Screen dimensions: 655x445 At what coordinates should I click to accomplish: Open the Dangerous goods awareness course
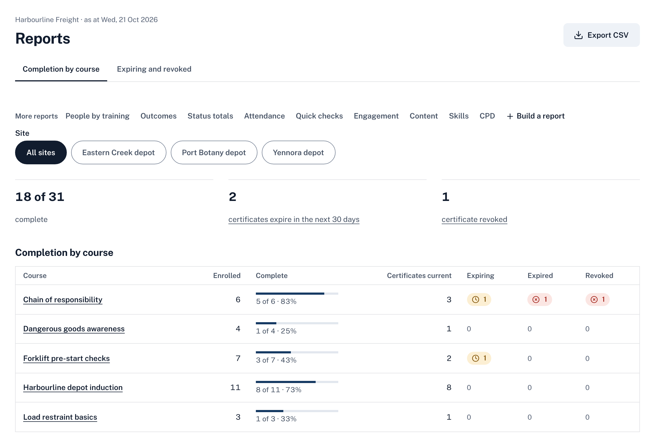click(74, 329)
